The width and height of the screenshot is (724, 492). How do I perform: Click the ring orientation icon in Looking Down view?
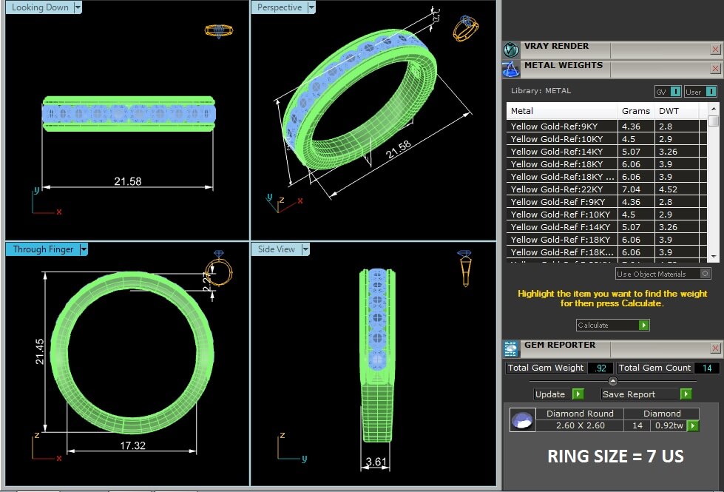click(218, 31)
